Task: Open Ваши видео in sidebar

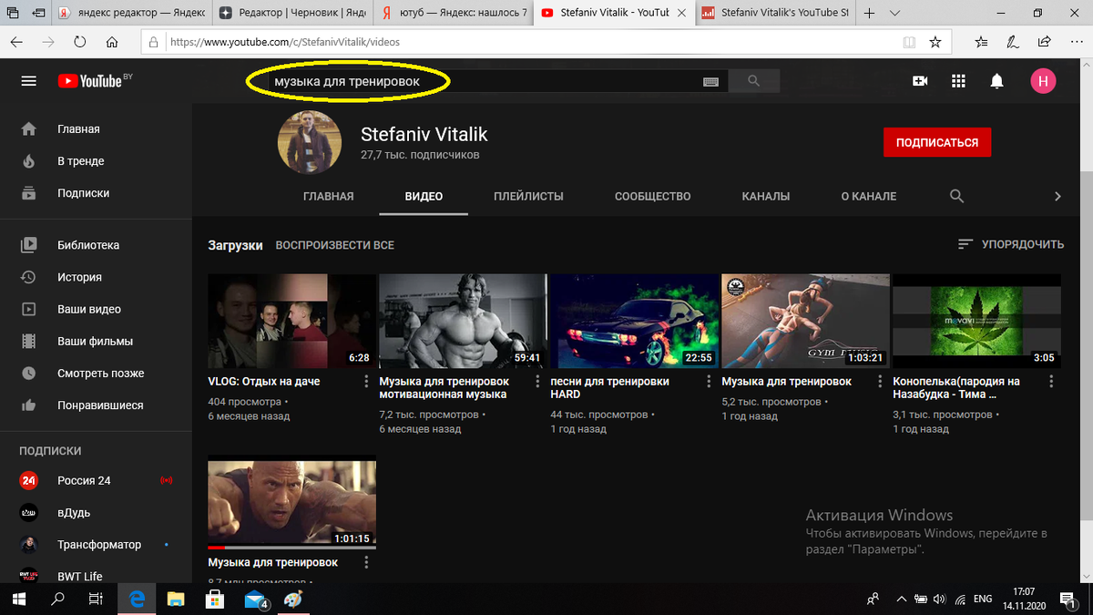Action: pyautogui.click(x=96, y=309)
